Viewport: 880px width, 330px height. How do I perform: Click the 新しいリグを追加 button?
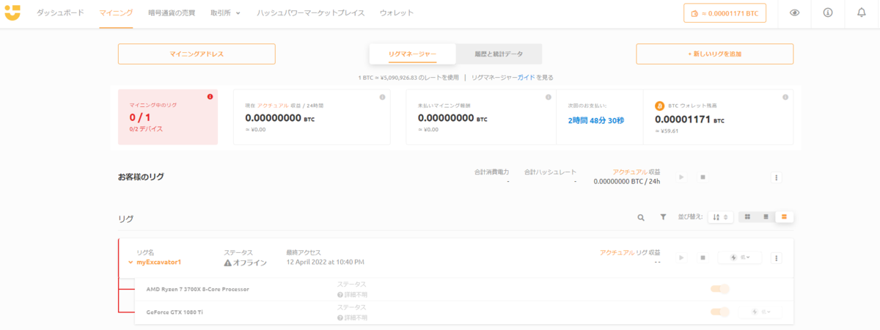714,54
